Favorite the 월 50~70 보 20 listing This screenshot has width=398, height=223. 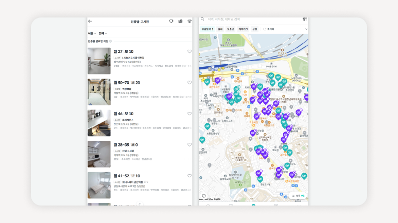pos(189,82)
